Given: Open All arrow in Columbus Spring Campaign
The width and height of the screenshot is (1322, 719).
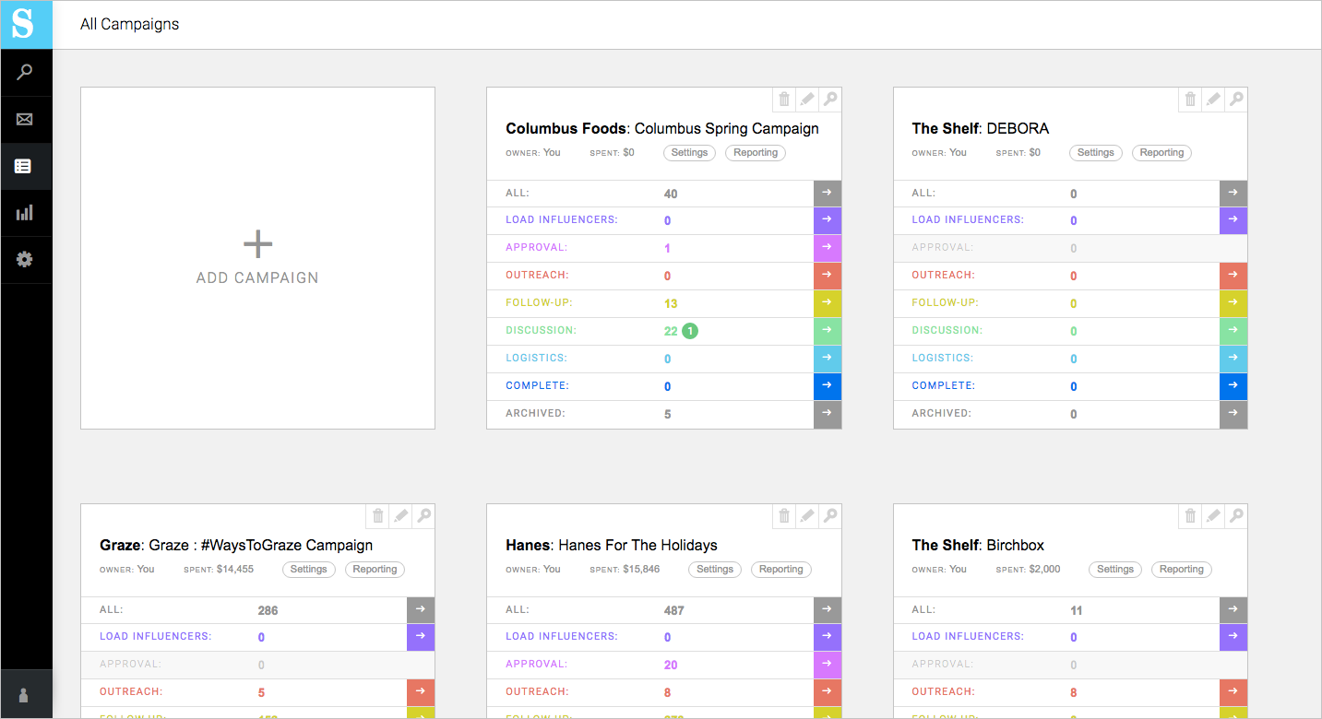Looking at the screenshot, I should (x=828, y=193).
